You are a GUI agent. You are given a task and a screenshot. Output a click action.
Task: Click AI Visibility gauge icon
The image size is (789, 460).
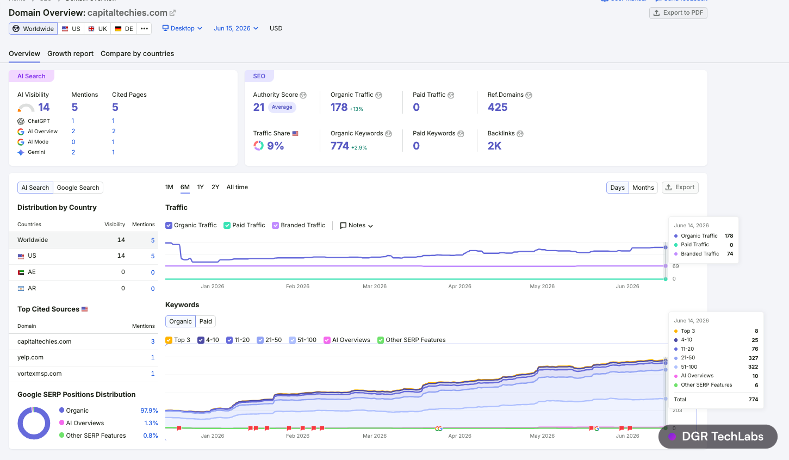26,108
